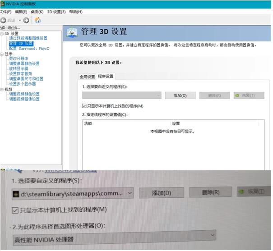Open the 帮助(H) menu

pyautogui.click(x=76, y=12)
